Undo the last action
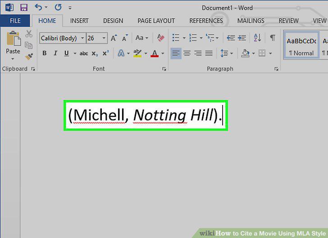The height and width of the screenshot is (238, 328). [38, 7]
